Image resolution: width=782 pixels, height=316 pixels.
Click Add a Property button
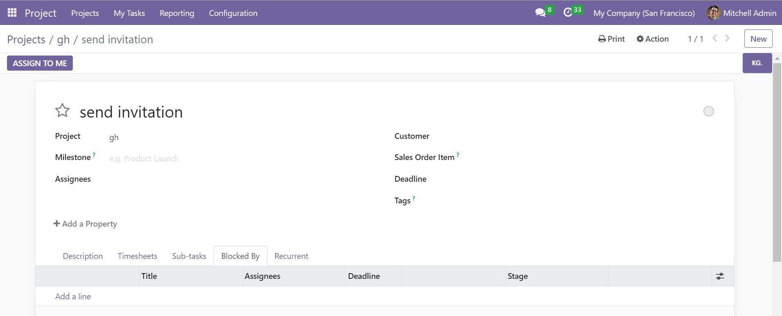click(x=85, y=224)
